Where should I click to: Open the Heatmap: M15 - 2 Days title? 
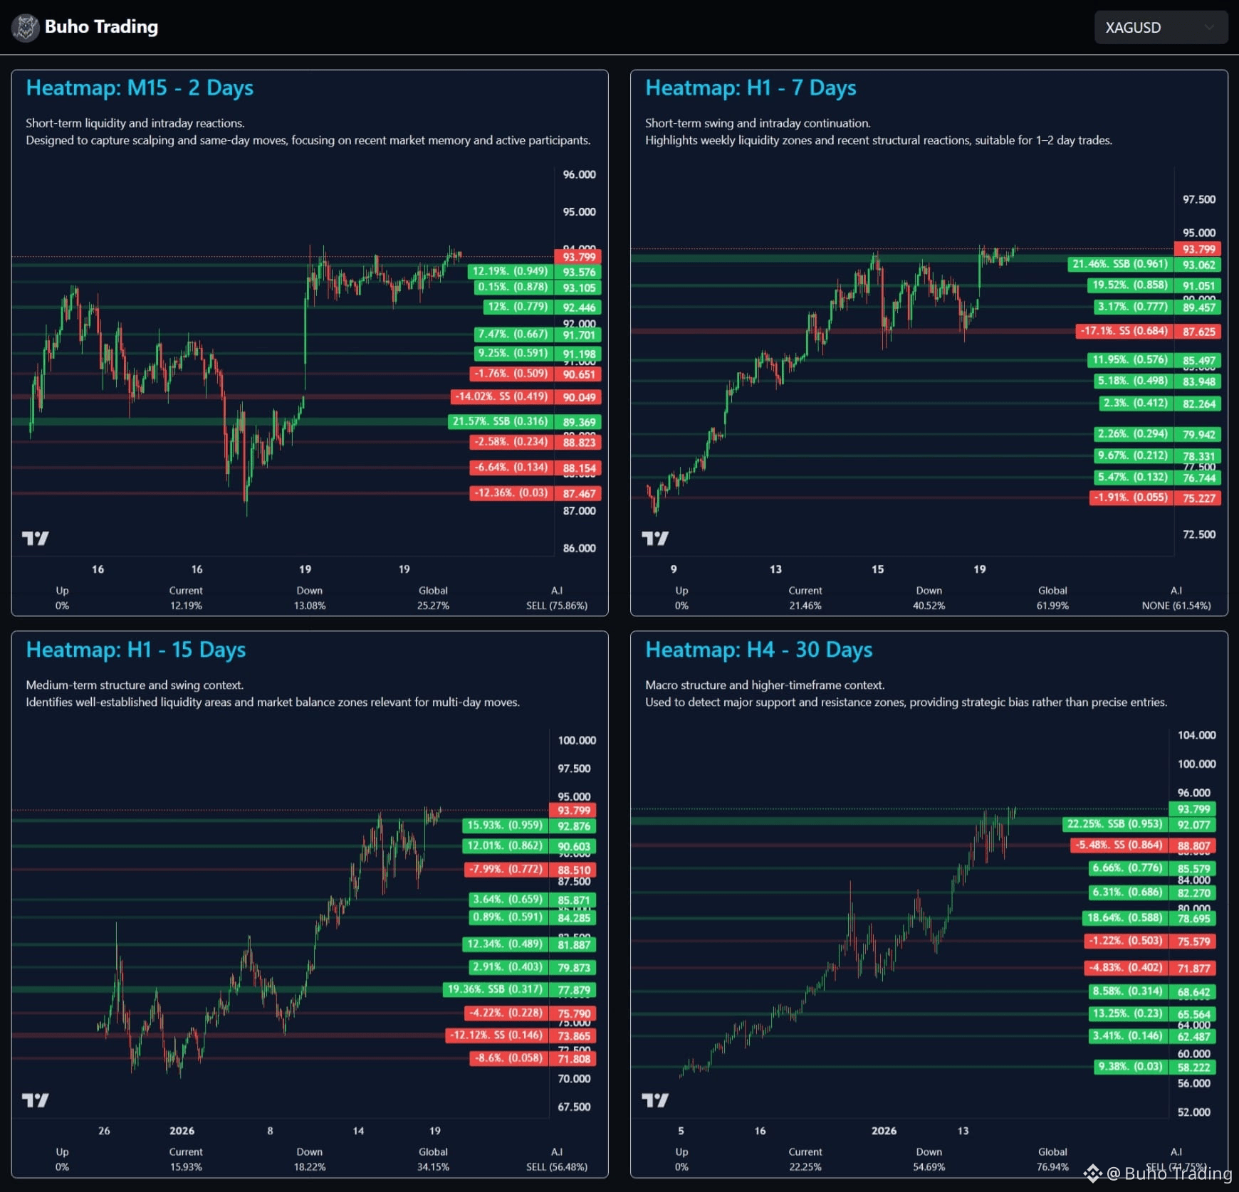tap(140, 88)
